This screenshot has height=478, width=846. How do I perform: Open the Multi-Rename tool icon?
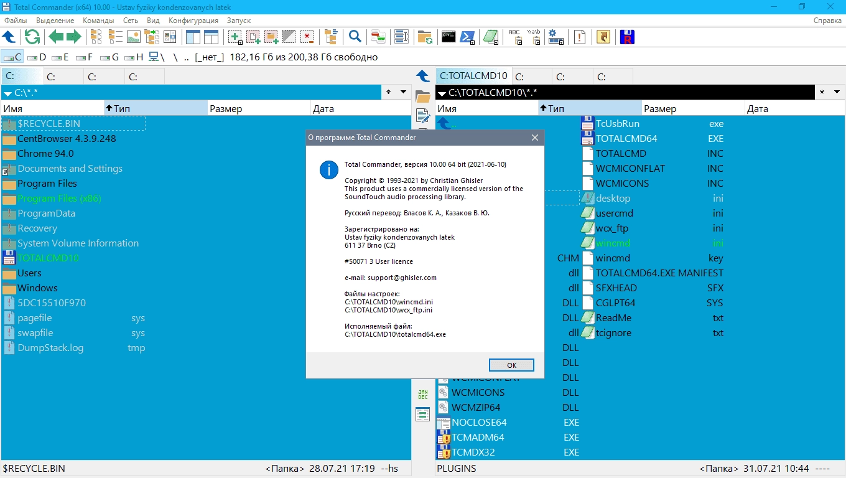pyautogui.click(x=401, y=37)
